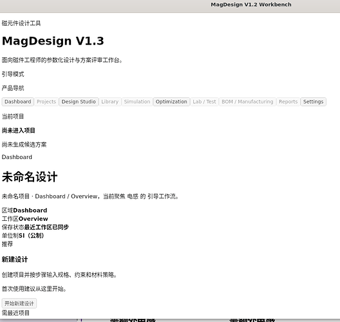Click the 产品导航 label
This screenshot has width=340, height=322.
click(13, 88)
